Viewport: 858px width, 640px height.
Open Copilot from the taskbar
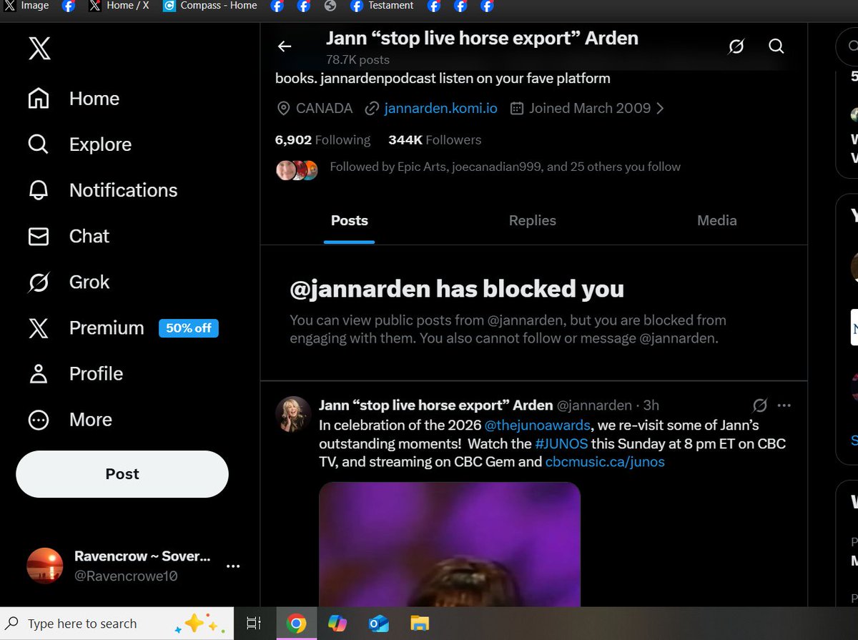click(x=337, y=624)
